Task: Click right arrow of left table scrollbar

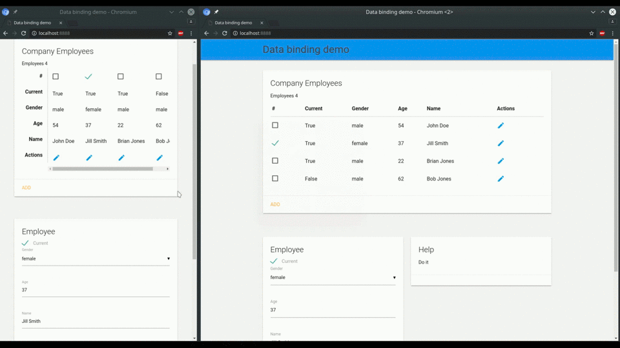Action: [x=168, y=169]
